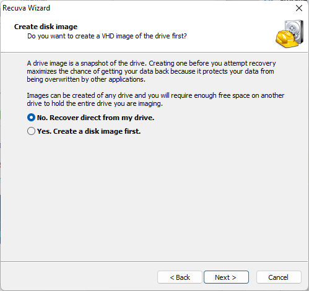Click empty footer area left of Back
Image resolution: width=309 pixels, height=291 pixels.
[x=79, y=277]
